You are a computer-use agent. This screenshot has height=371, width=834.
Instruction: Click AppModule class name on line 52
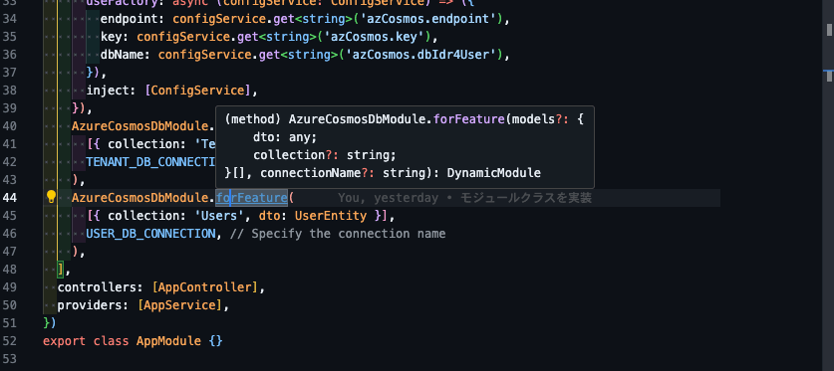(x=168, y=341)
